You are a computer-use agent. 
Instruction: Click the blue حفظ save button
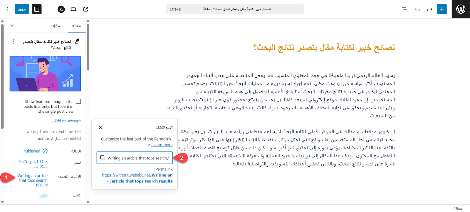tap(22, 9)
